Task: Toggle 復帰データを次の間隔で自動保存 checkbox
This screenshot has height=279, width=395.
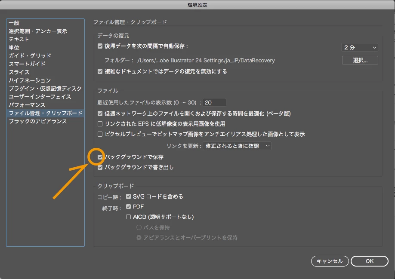Action: [x=100, y=46]
